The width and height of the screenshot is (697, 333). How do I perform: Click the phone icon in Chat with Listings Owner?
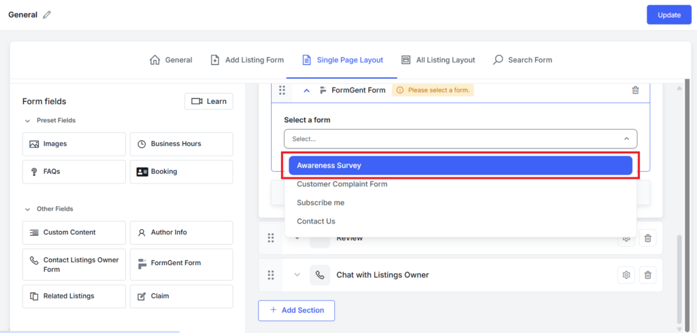pyautogui.click(x=320, y=275)
